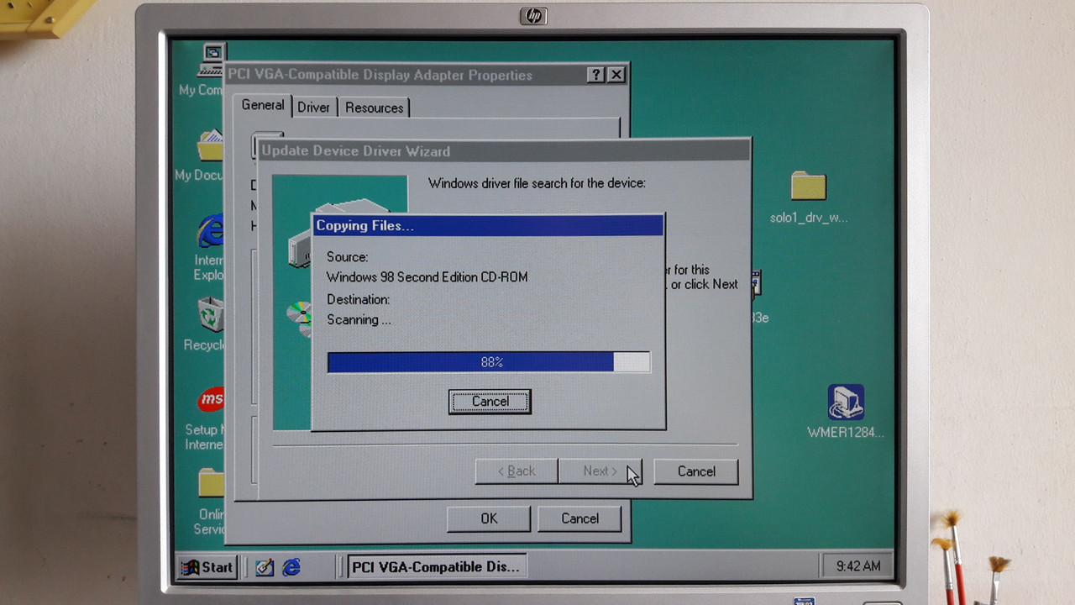Open the solo1_drv_w... folder on the desktop
Image resolution: width=1075 pixels, height=605 pixels.
coord(808,186)
